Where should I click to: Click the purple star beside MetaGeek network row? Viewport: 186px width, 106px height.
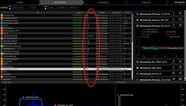(4, 67)
